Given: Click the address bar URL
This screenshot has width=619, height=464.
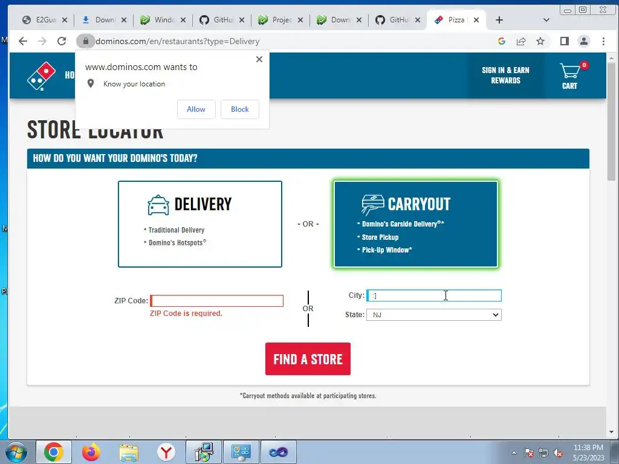Looking at the screenshot, I should [178, 41].
